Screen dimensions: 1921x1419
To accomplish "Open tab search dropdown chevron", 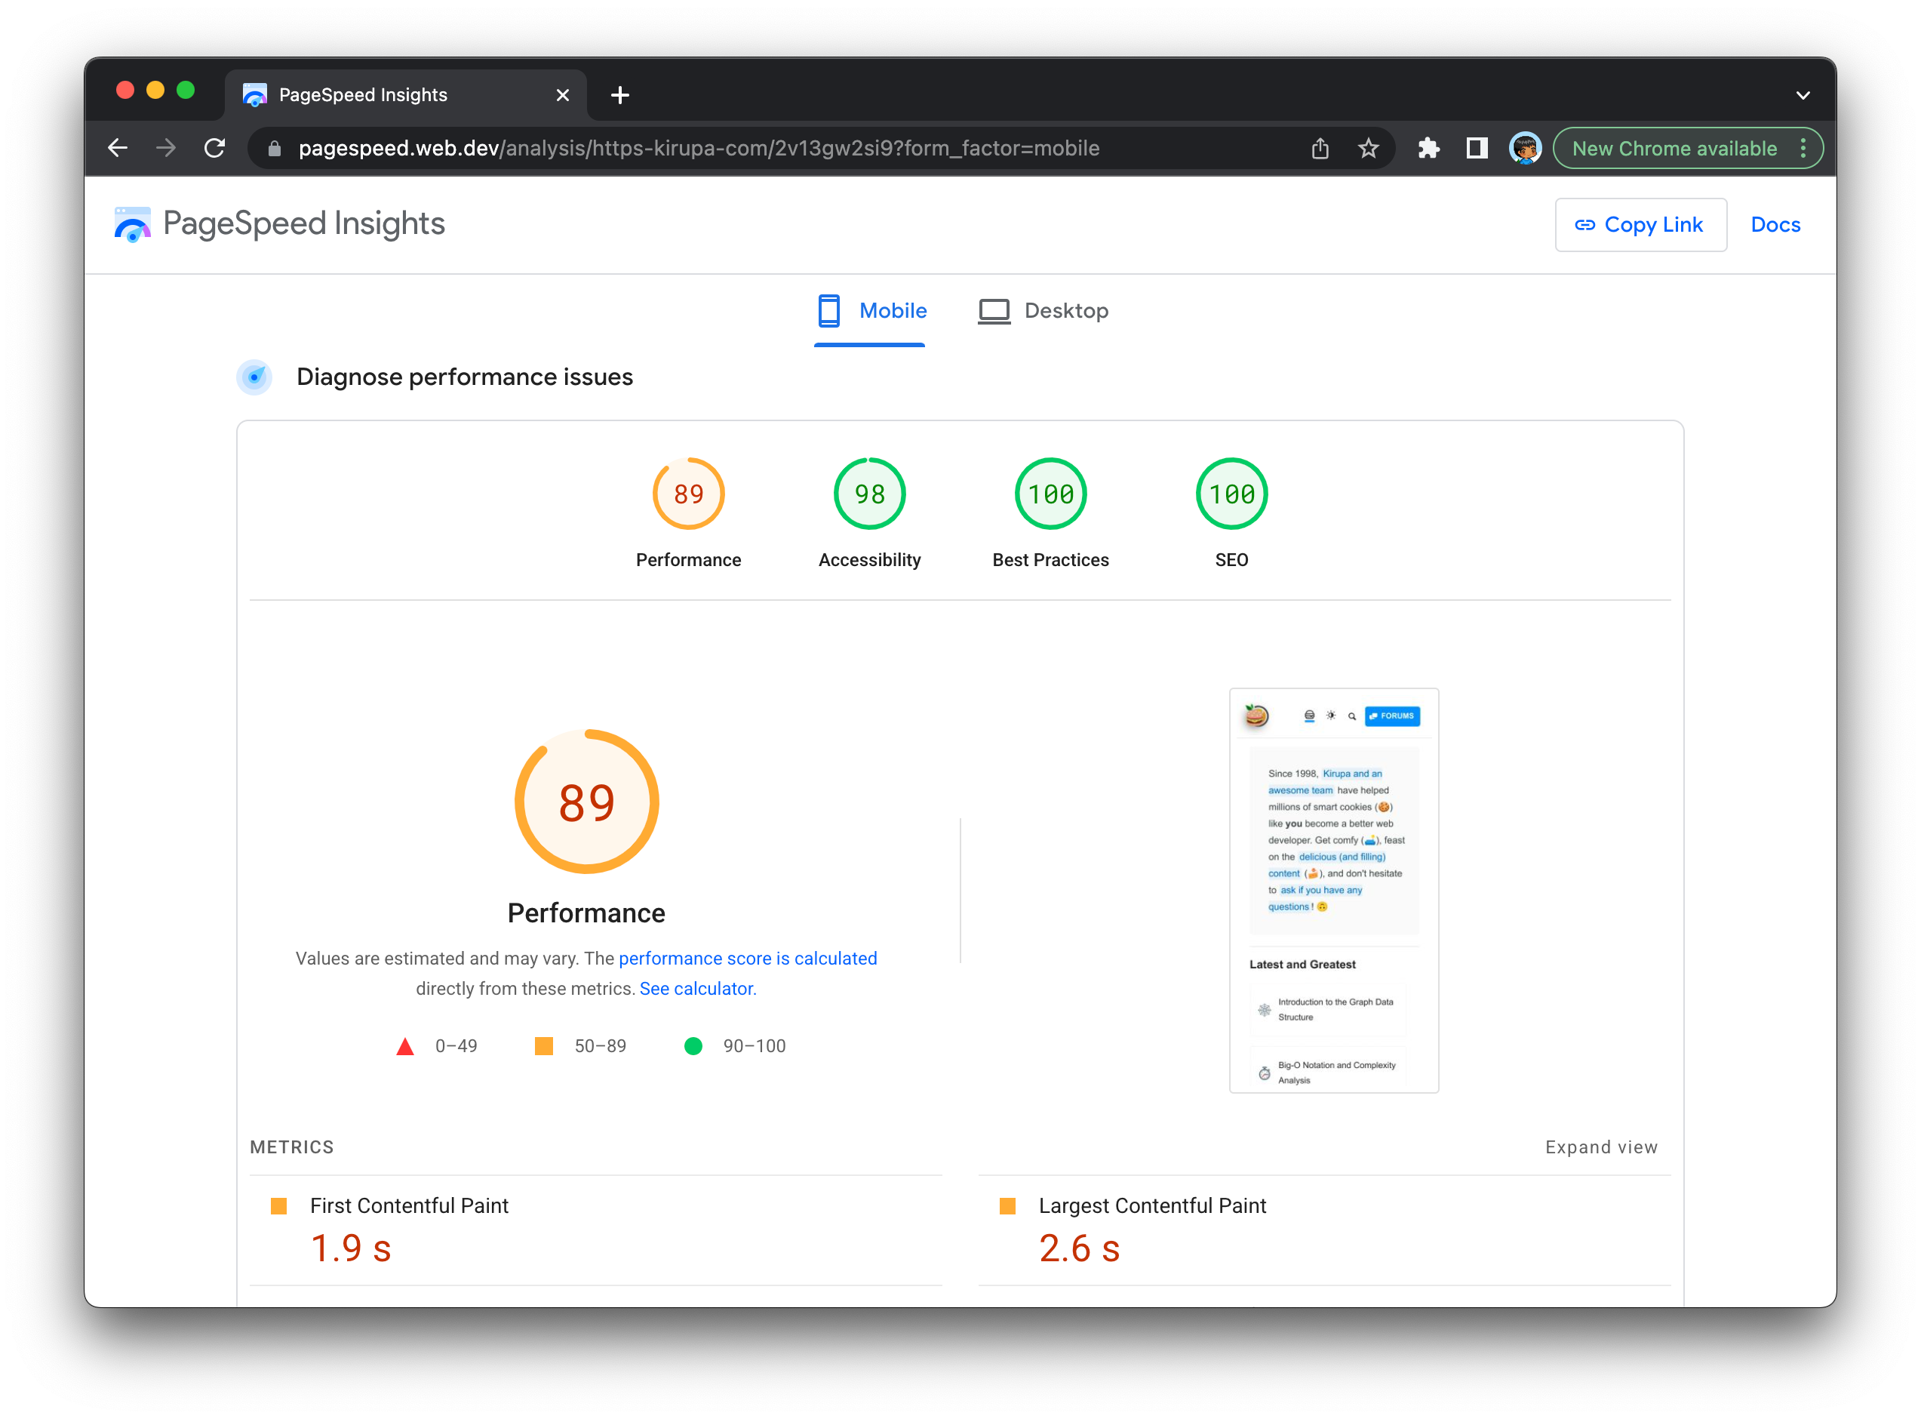I will click(1803, 95).
